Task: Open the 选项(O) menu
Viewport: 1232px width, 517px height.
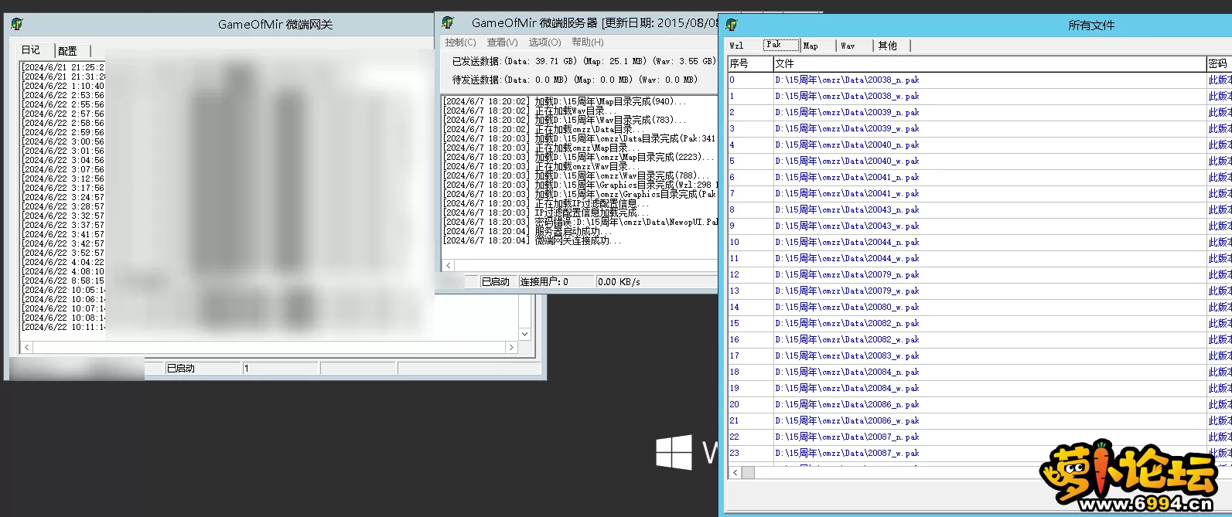Action: (x=544, y=43)
